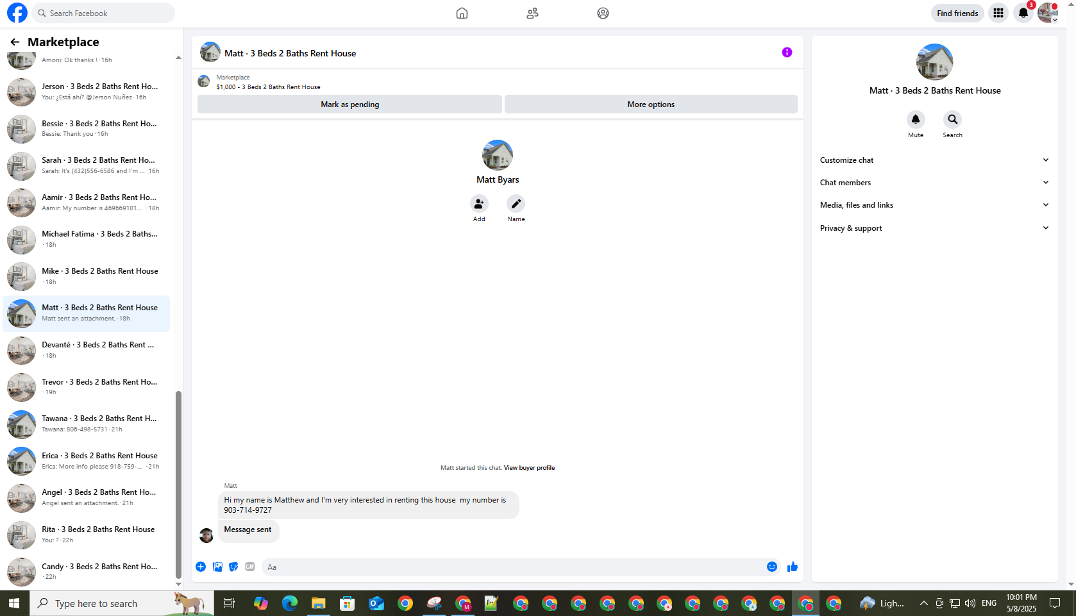
Task: Select the Tawana rent house conversation
Action: (87, 424)
